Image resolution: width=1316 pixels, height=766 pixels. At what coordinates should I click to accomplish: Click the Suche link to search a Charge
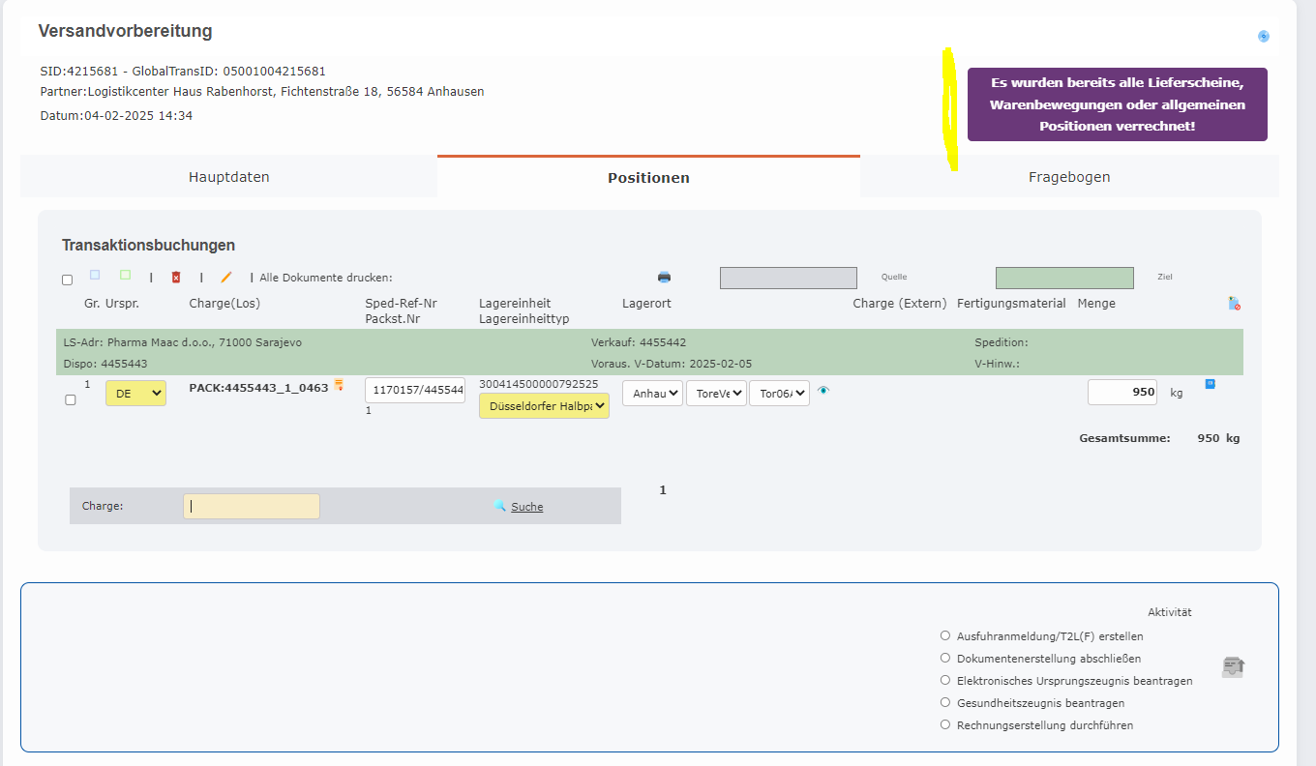(526, 506)
